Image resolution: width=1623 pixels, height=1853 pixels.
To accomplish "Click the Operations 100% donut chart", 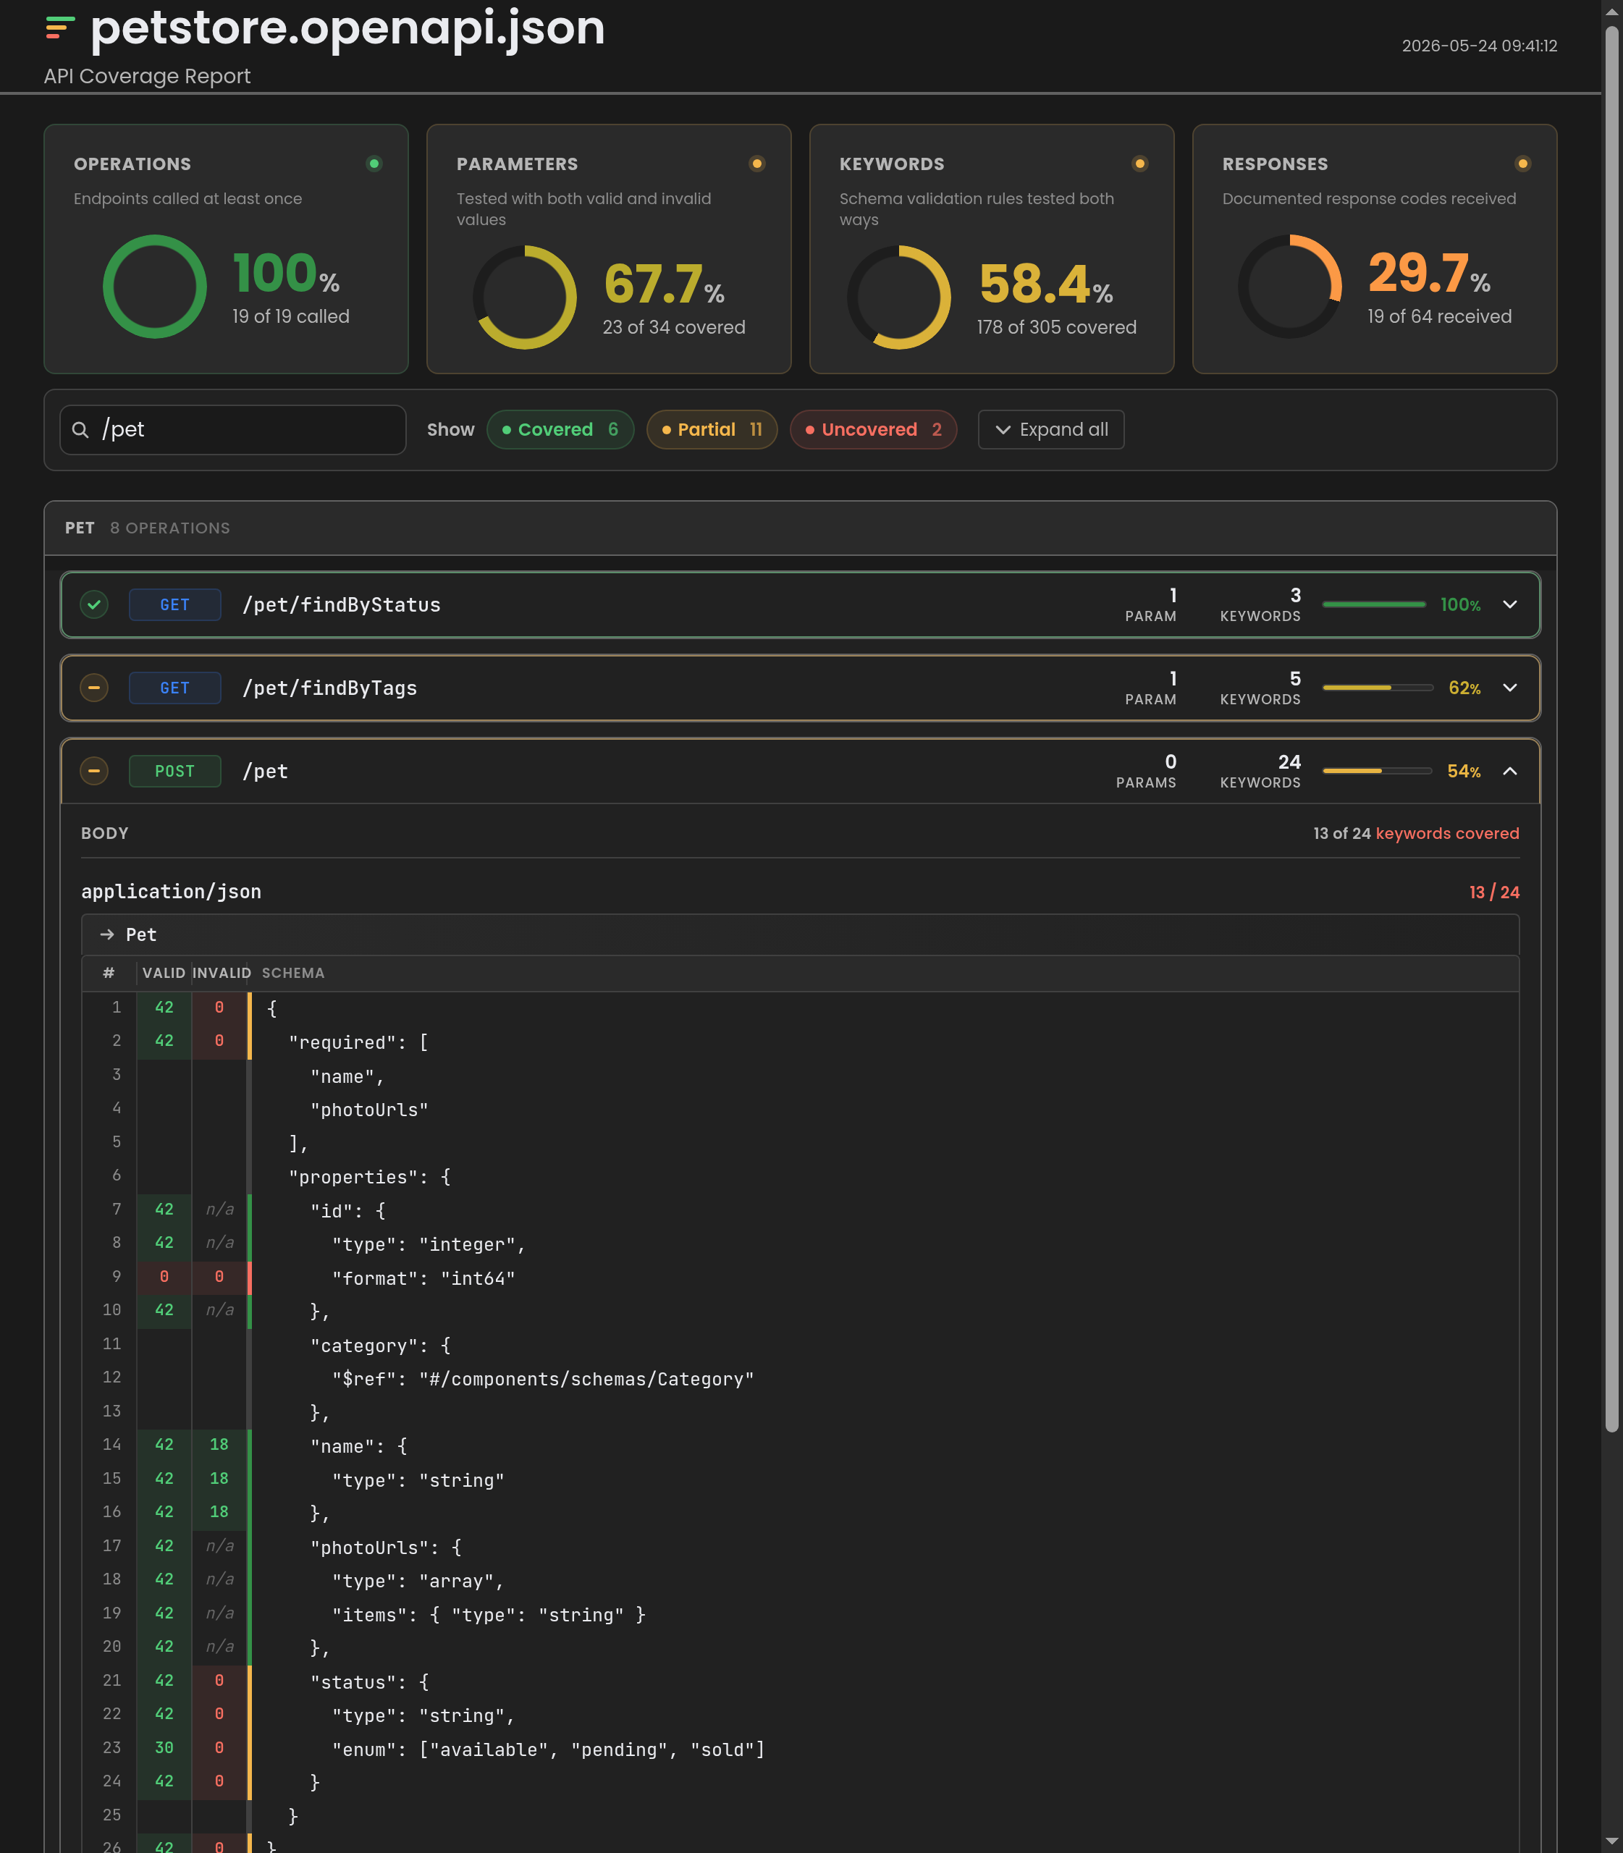I will click(x=155, y=286).
